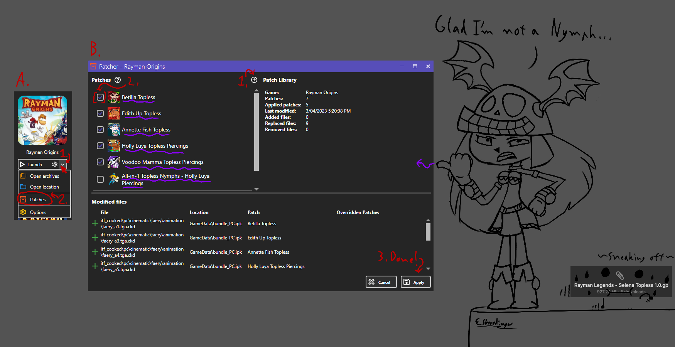The height and width of the screenshot is (347, 675).
Task: Expand the Launch dropdown chevron
Action: pos(63,164)
